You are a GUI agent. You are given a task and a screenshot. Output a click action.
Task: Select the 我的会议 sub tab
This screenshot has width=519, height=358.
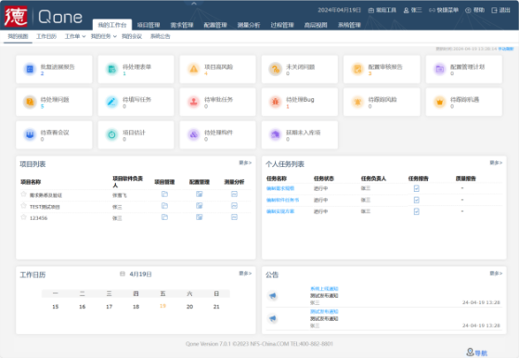(132, 36)
